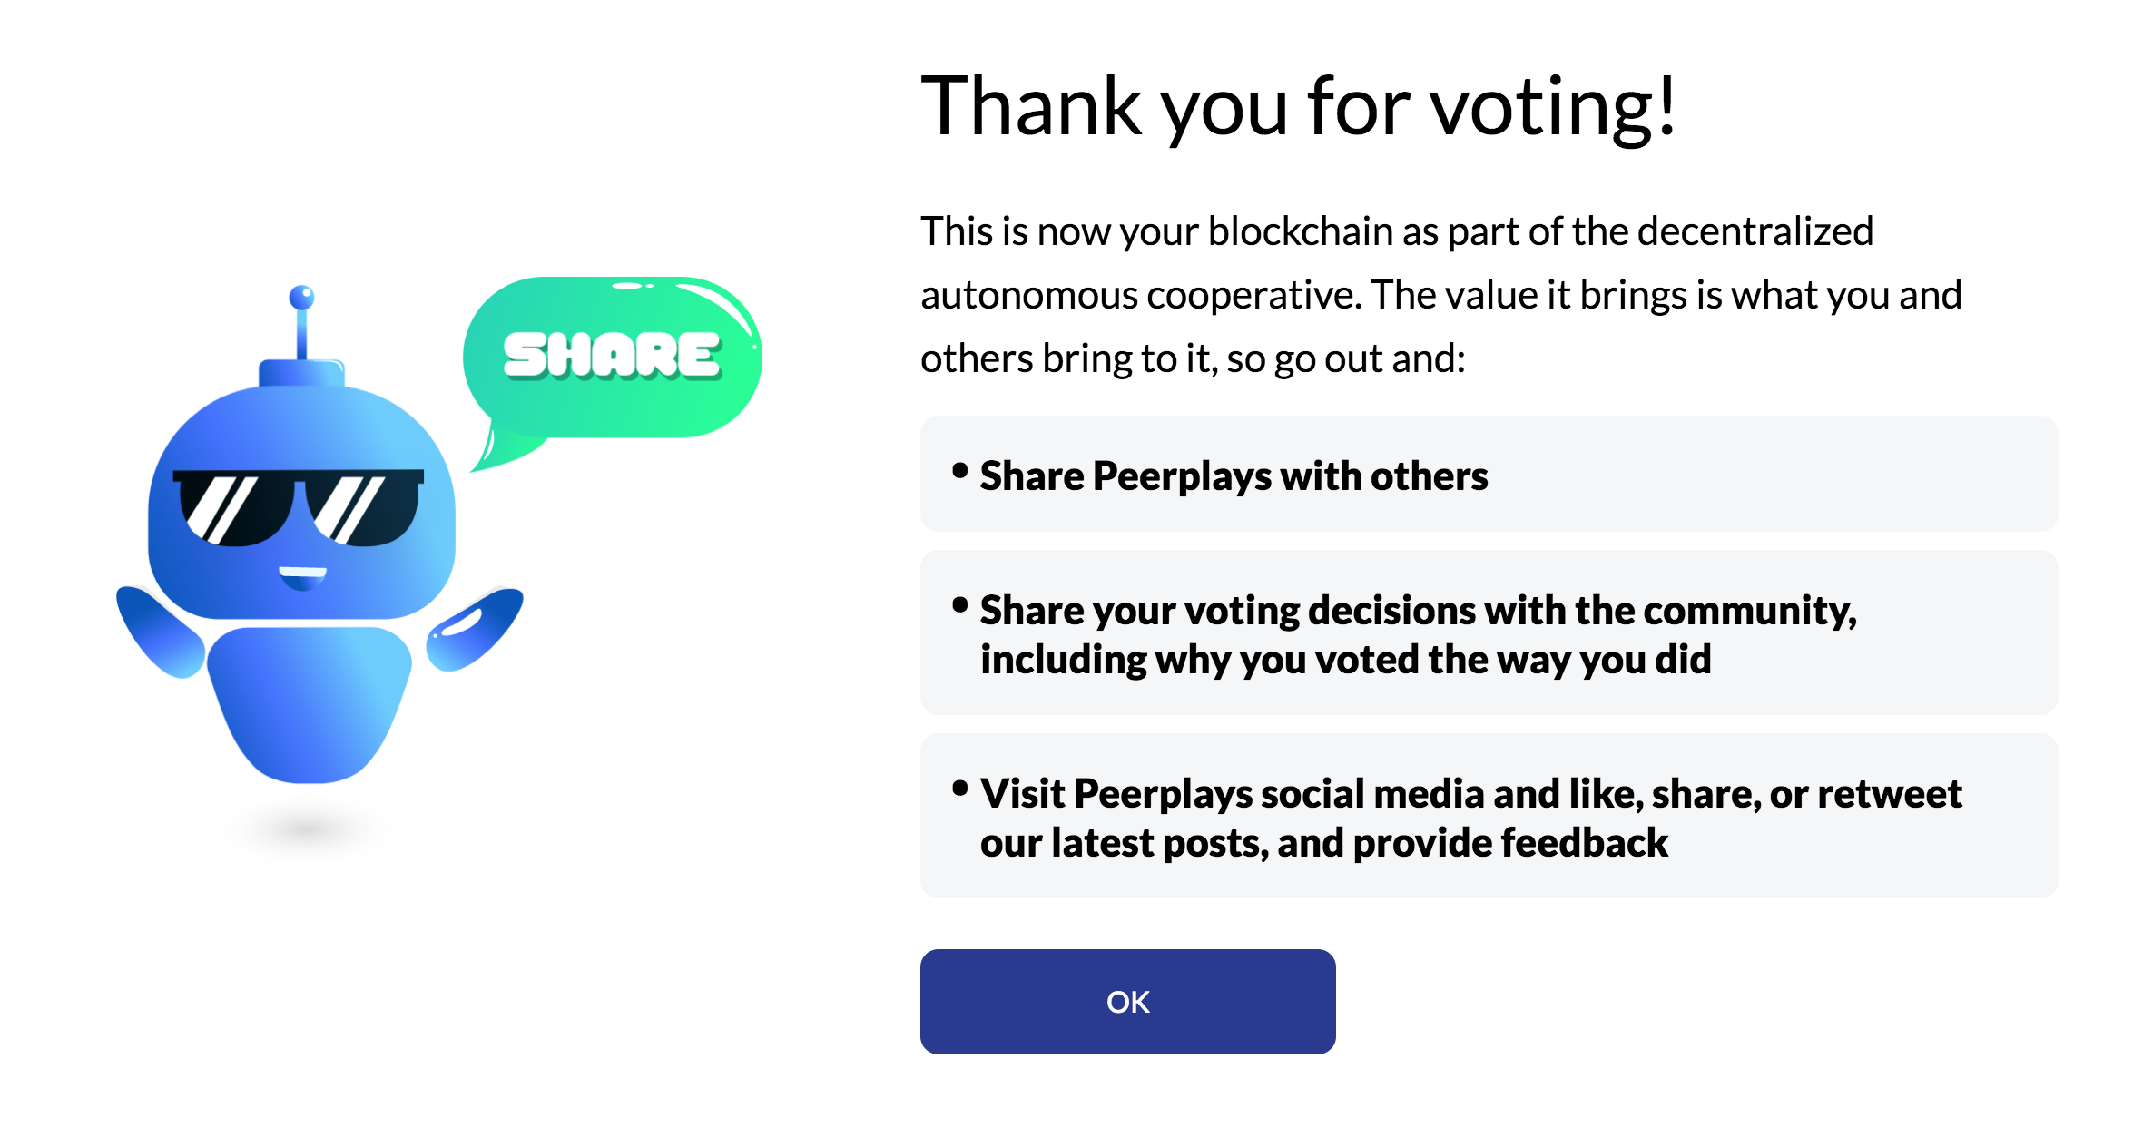This screenshot has height=1147, width=2133.
Task: Click the 'Thank you for voting!' heading
Action: pyautogui.click(x=1298, y=107)
